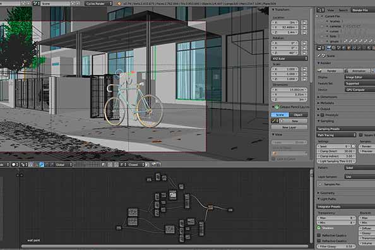
Task: Select the World properties tab icon
Action: [x=344, y=48]
